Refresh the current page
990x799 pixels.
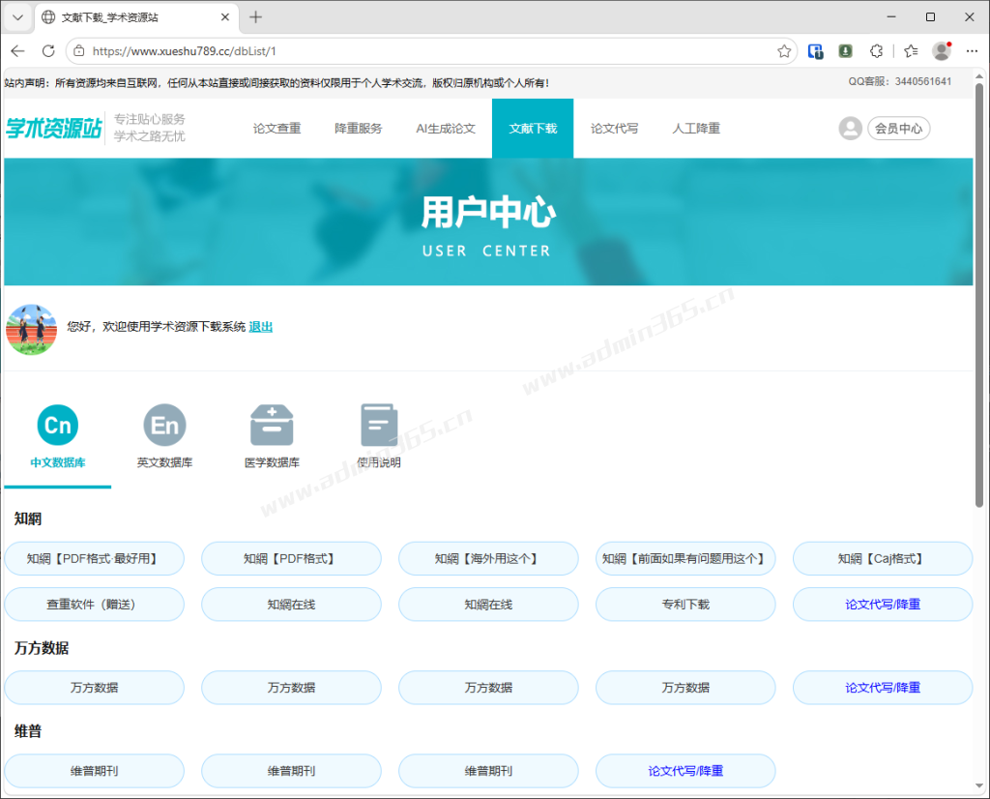48,51
